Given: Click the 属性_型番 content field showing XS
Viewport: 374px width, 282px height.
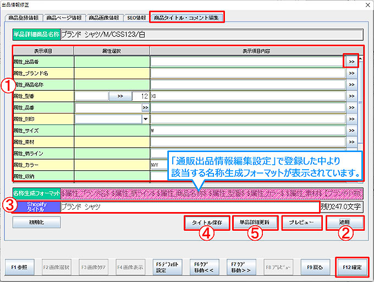Looking at the screenshot, I should (x=248, y=96).
